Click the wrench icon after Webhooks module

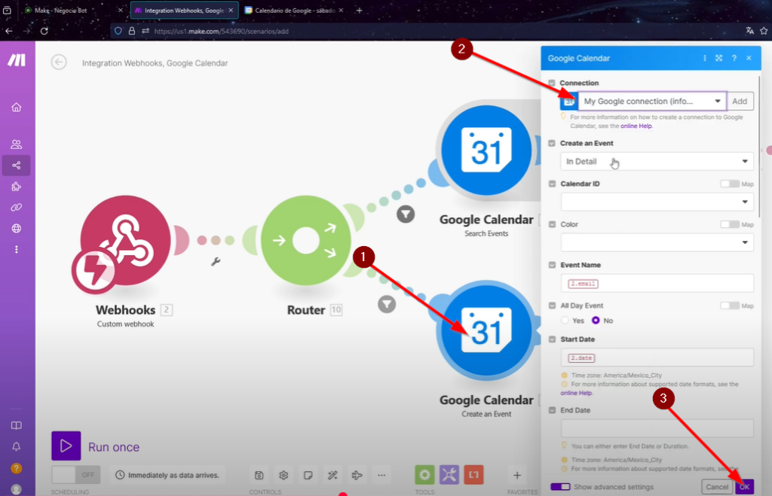(216, 261)
